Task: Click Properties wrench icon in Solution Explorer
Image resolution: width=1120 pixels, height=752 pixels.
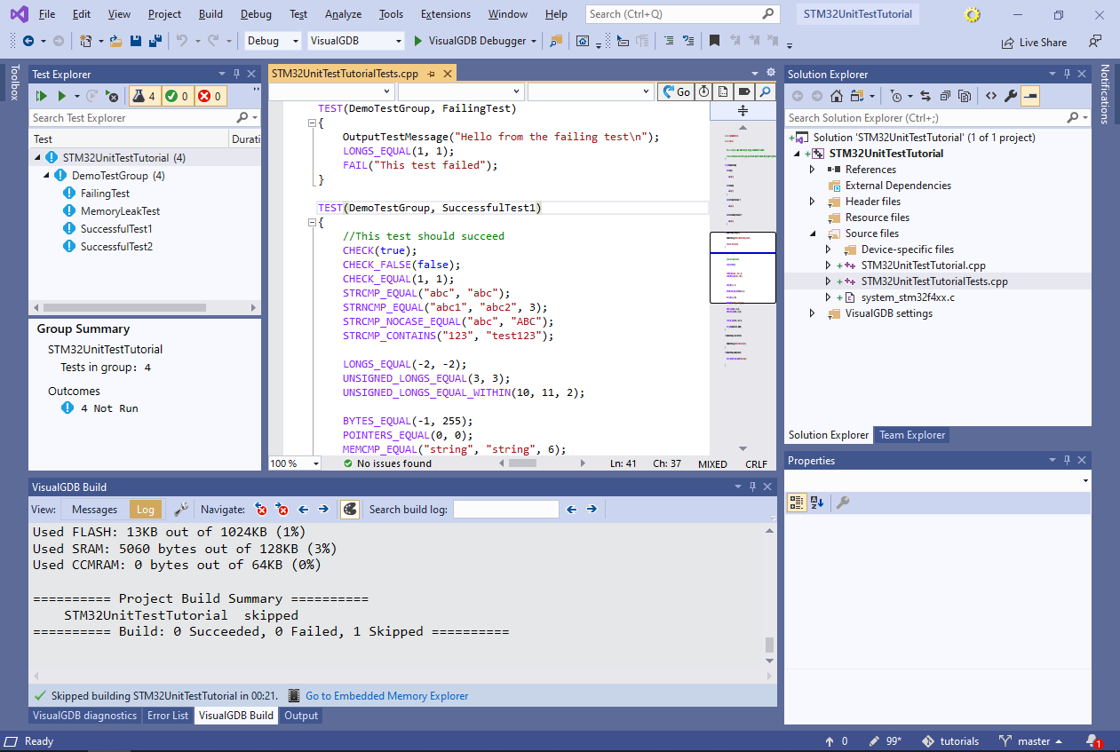Action: pos(1011,96)
